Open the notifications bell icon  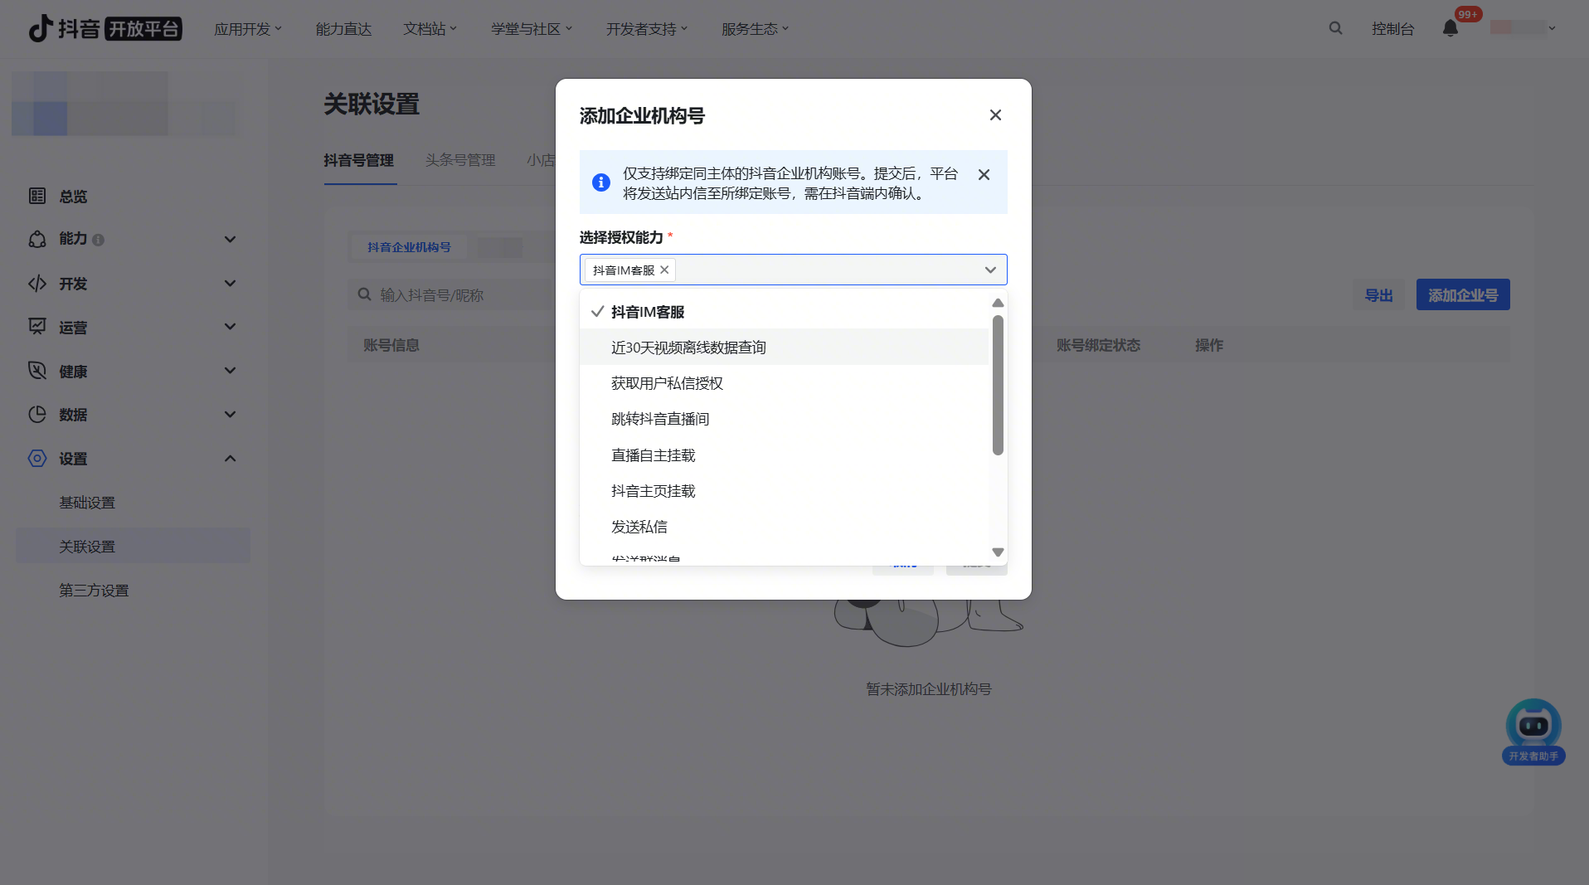(x=1450, y=28)
